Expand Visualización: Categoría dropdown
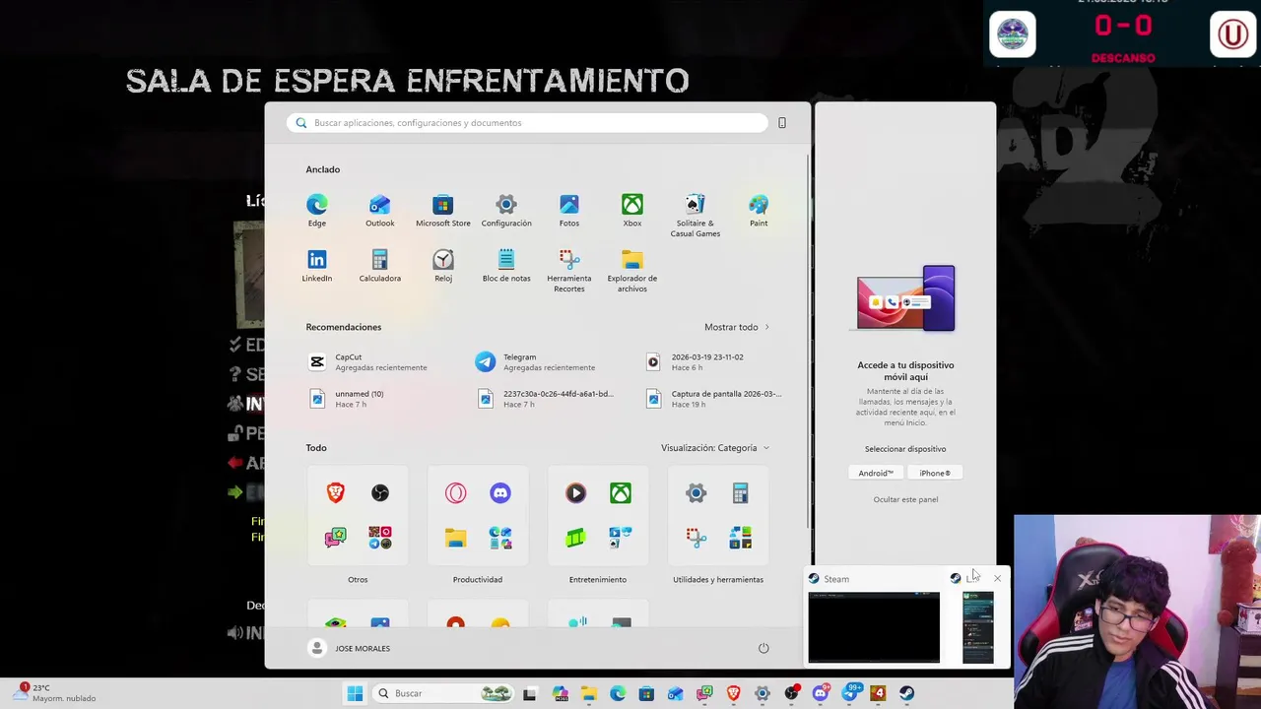Viewport: 1261px width, 709px height. click(715, 448)
